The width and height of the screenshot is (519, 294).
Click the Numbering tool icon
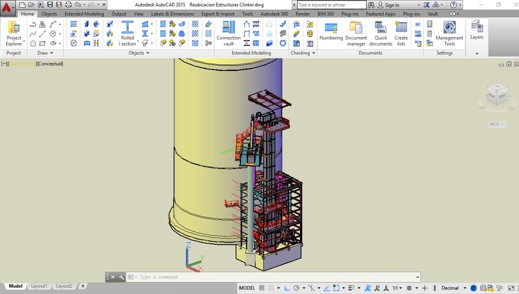(x=331, y=28)
